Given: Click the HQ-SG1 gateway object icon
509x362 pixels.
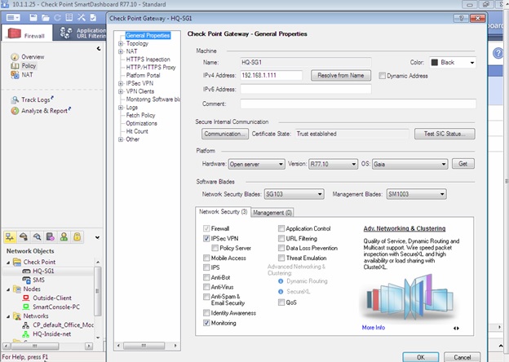Looking at the screenshot, I should (26, 271).
